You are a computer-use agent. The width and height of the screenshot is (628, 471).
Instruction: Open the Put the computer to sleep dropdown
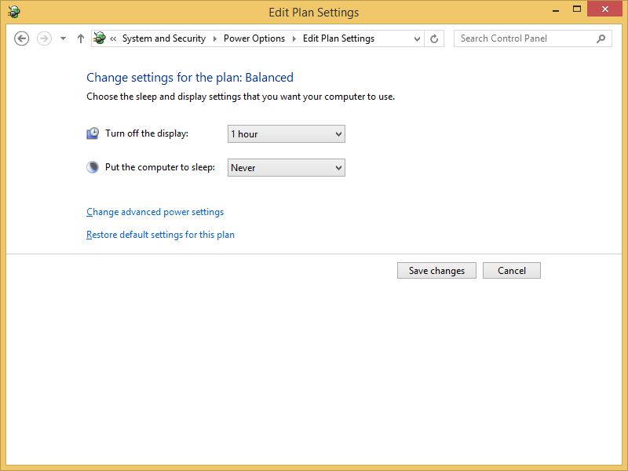tap(287, 167)
